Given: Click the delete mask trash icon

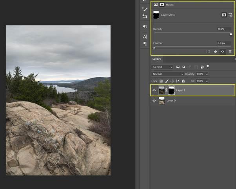Looking at the screenshot, I should pyautogui.click(x=230, y=52).
